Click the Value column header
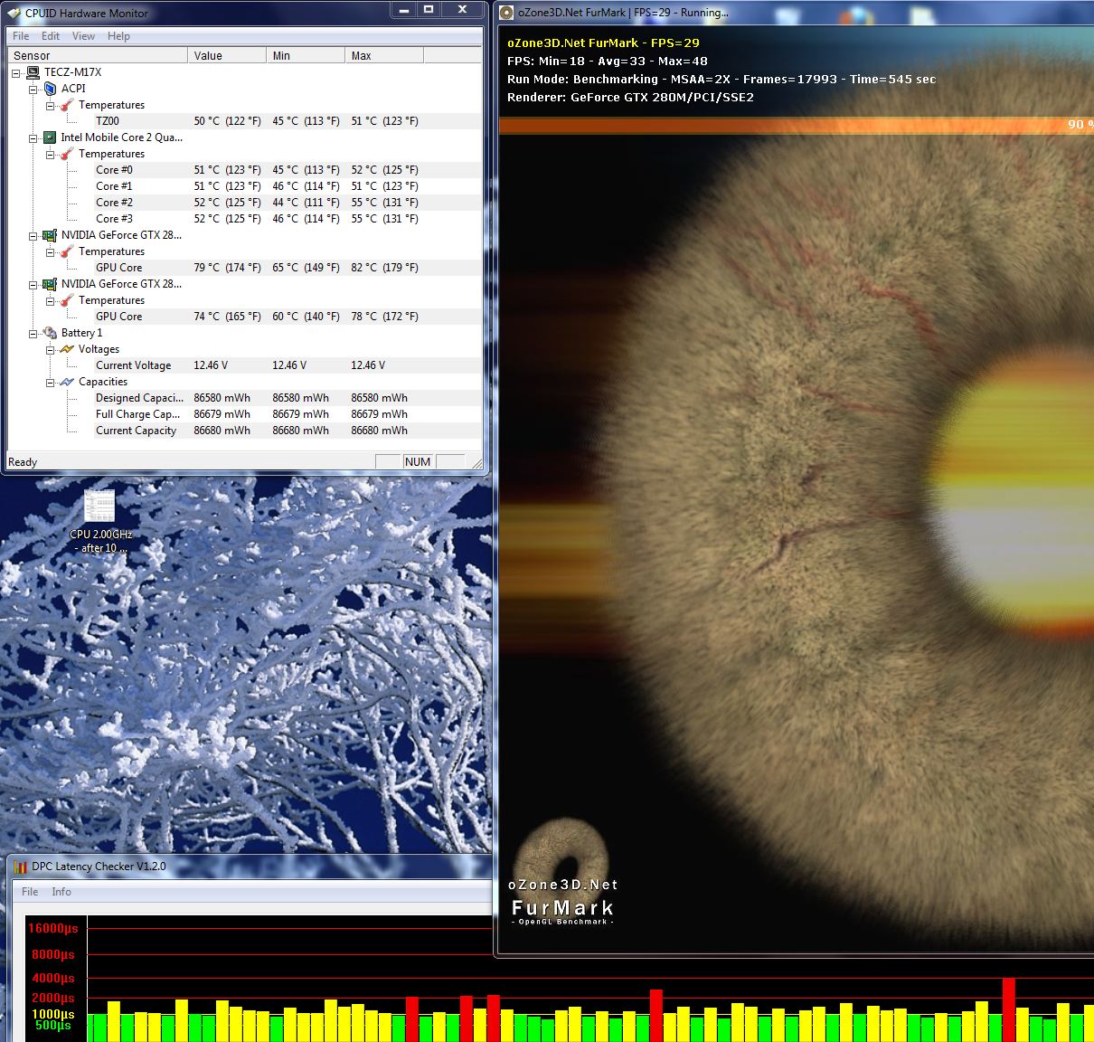This screenshot has height=1042, width=1094. [x=227, y=55]
